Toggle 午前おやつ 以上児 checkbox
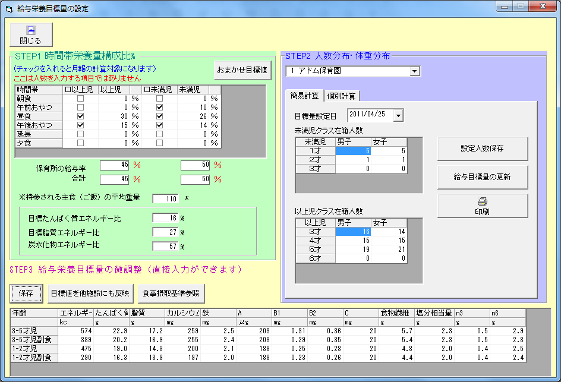 coord(80,108)
